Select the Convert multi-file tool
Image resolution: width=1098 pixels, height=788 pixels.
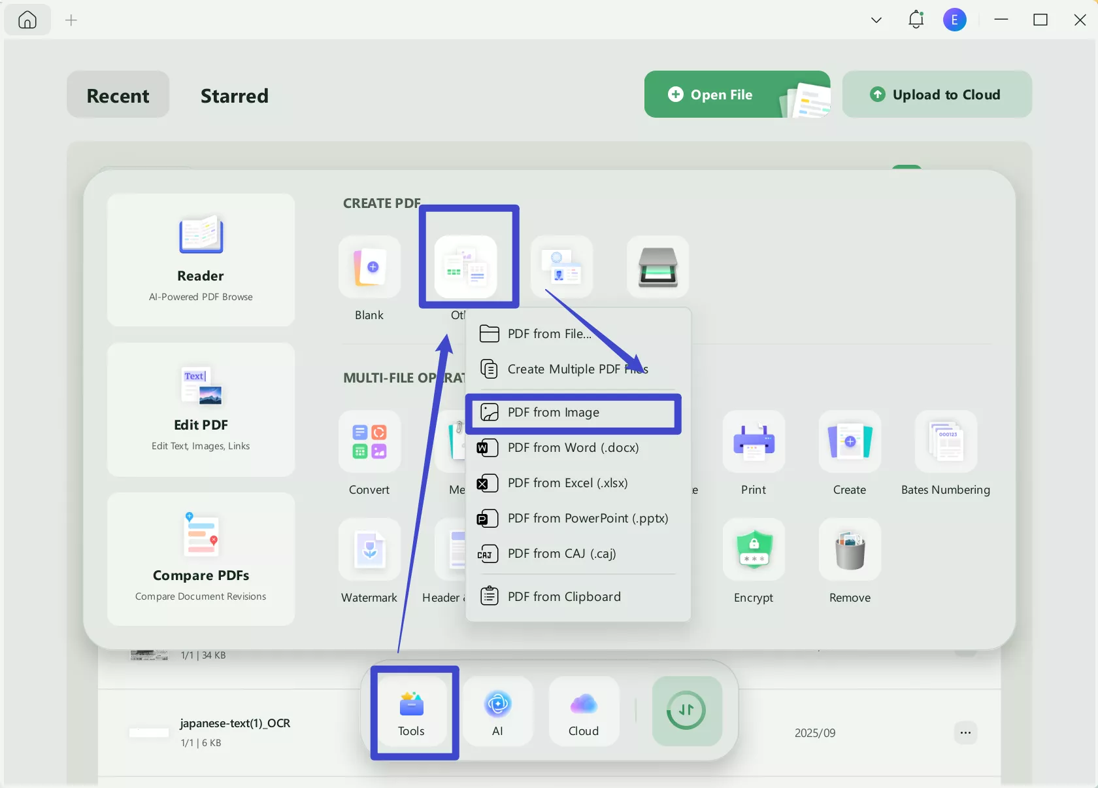tap(369, 442)
